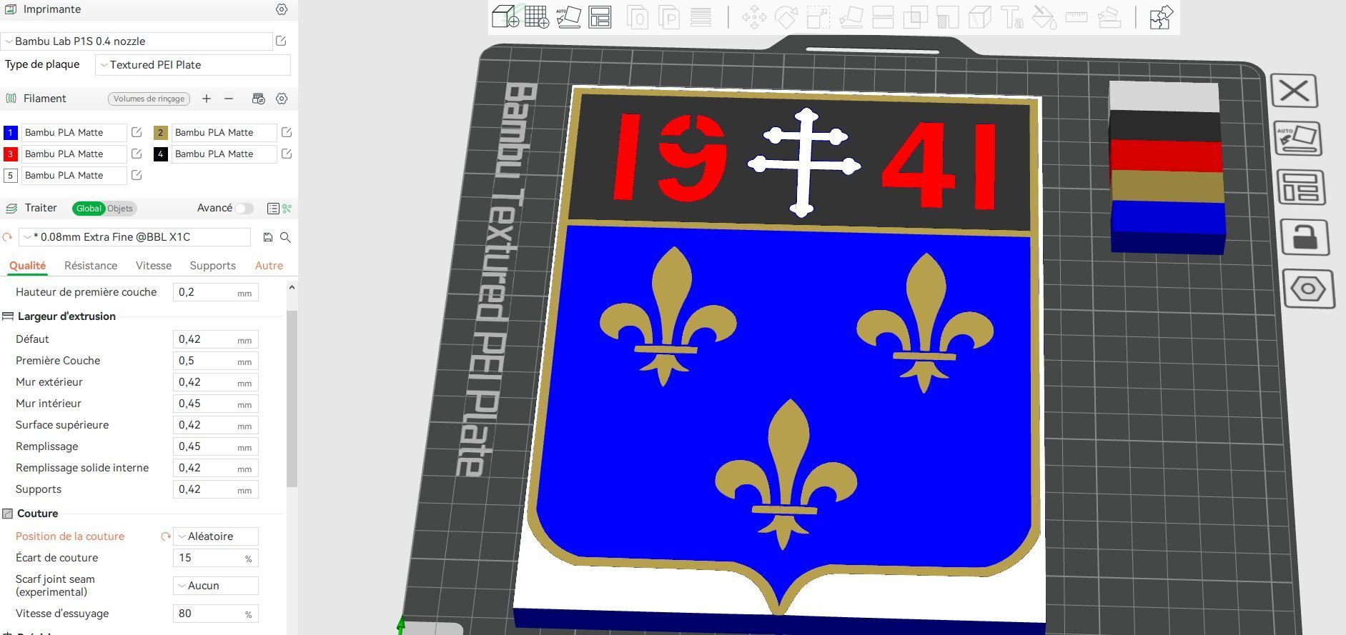Screen dimensions: 1346x635
Task: Select the Cut tool icon
Action: (x=883, y=17)
